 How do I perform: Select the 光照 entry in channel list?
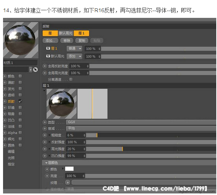11,158
